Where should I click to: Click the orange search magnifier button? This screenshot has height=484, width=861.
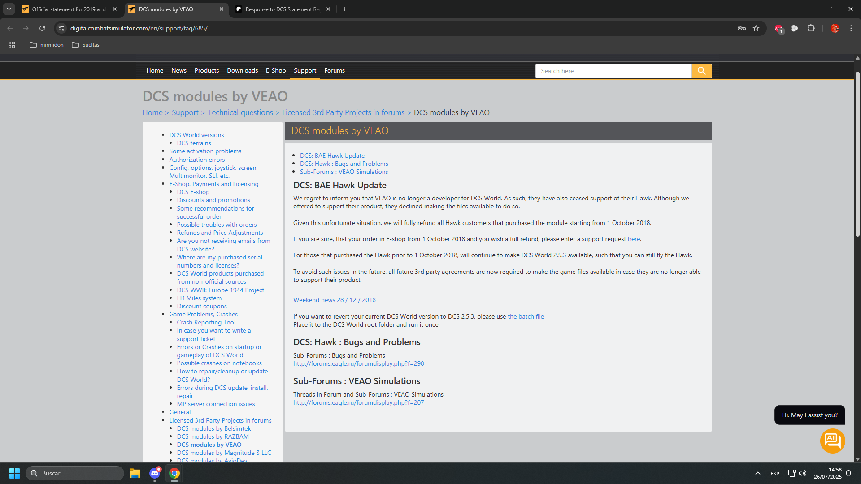(701, 71)
